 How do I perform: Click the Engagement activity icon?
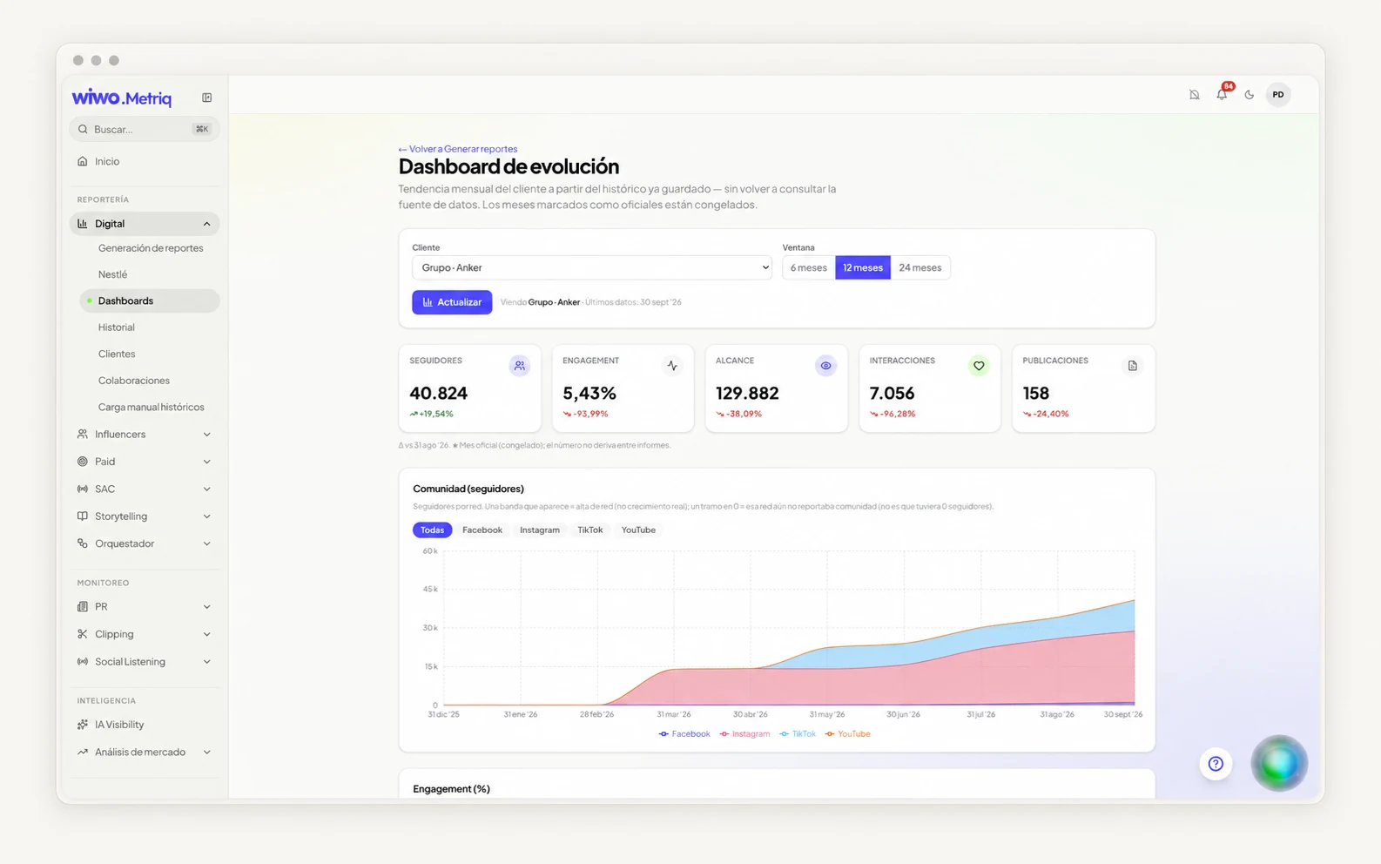(x=672, y=366)
